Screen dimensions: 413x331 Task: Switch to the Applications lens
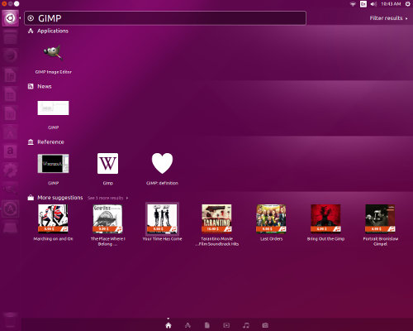188,325
